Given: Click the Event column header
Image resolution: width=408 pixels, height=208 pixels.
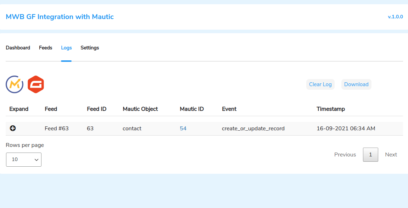Looking at the screenshot, I should pos(229,109).
